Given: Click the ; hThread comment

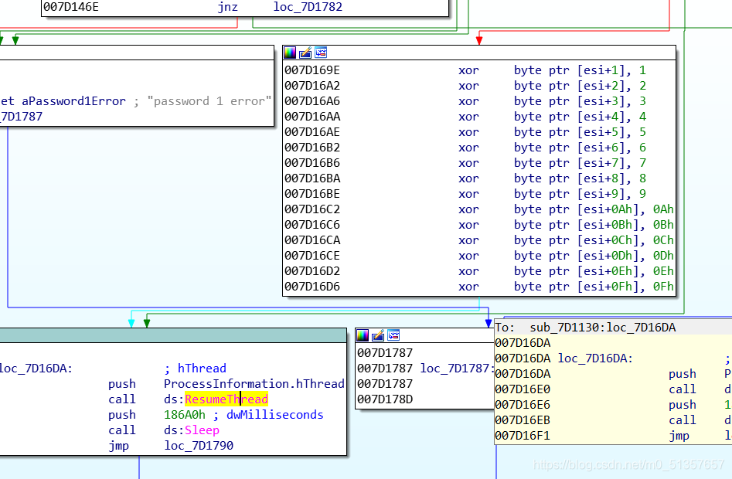Looking at the screenshot, I should (x=195, y=369).
